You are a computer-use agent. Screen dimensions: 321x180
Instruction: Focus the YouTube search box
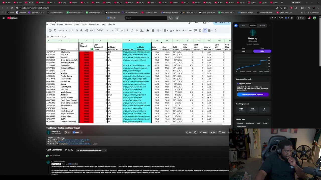click(146, 18)
